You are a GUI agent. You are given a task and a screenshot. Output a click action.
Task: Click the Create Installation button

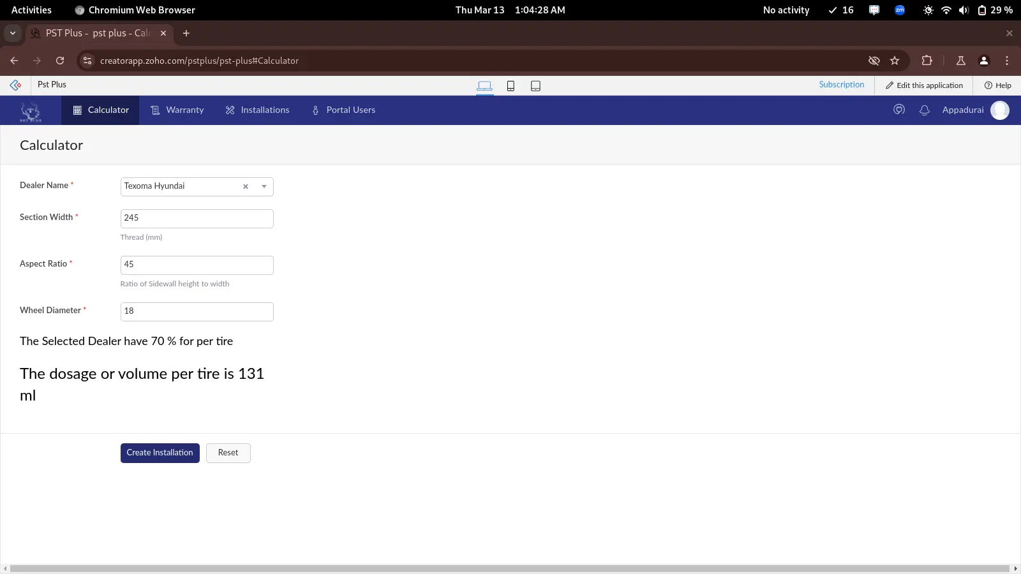pos(160,452)
